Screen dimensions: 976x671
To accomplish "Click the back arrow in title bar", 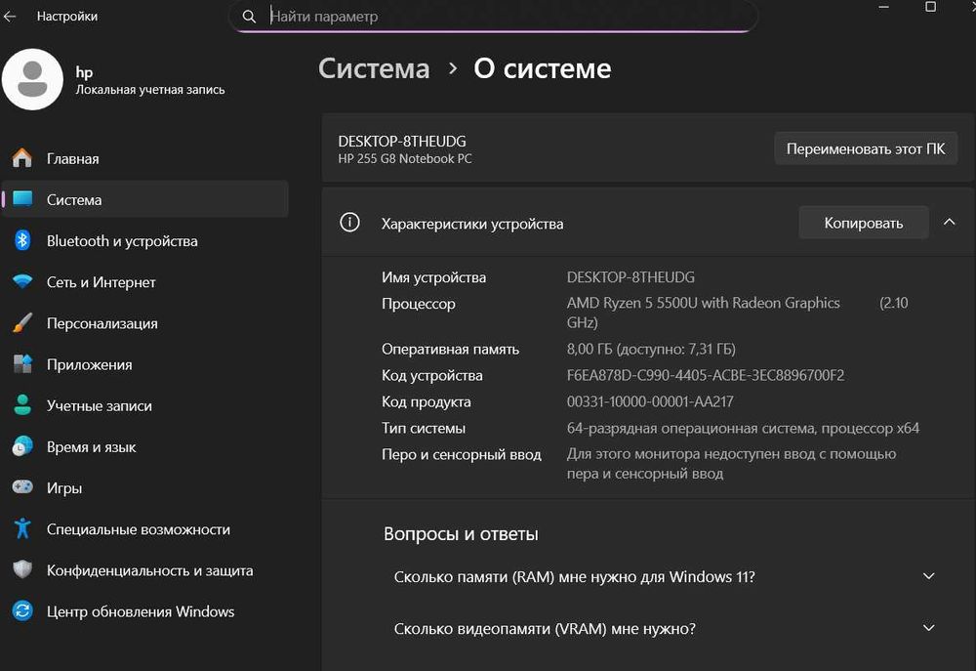I will (11, 17).
